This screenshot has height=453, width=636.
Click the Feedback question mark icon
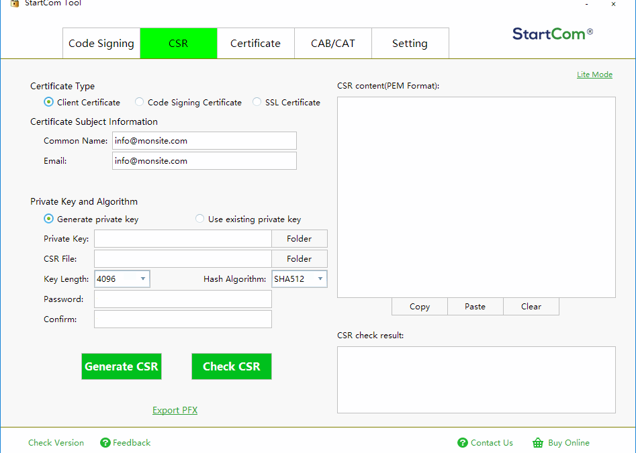[105, 443]
